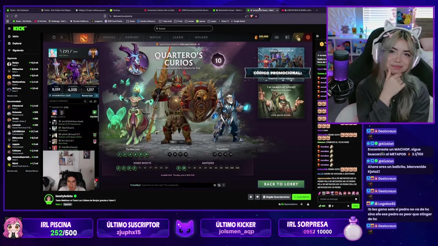The height and width of the screenshot is (246, 438).
Task: Click the Regala Suscripciones button
Action: coord(276,197)
